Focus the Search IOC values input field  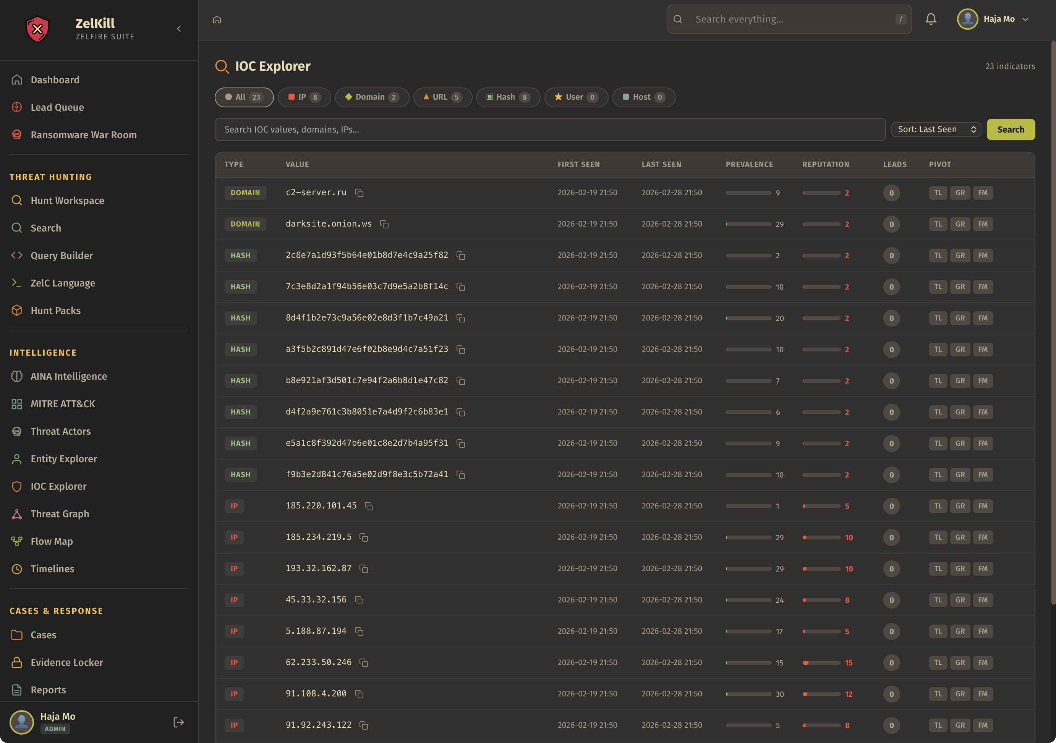pyautogui.click(x=550, y=129)
